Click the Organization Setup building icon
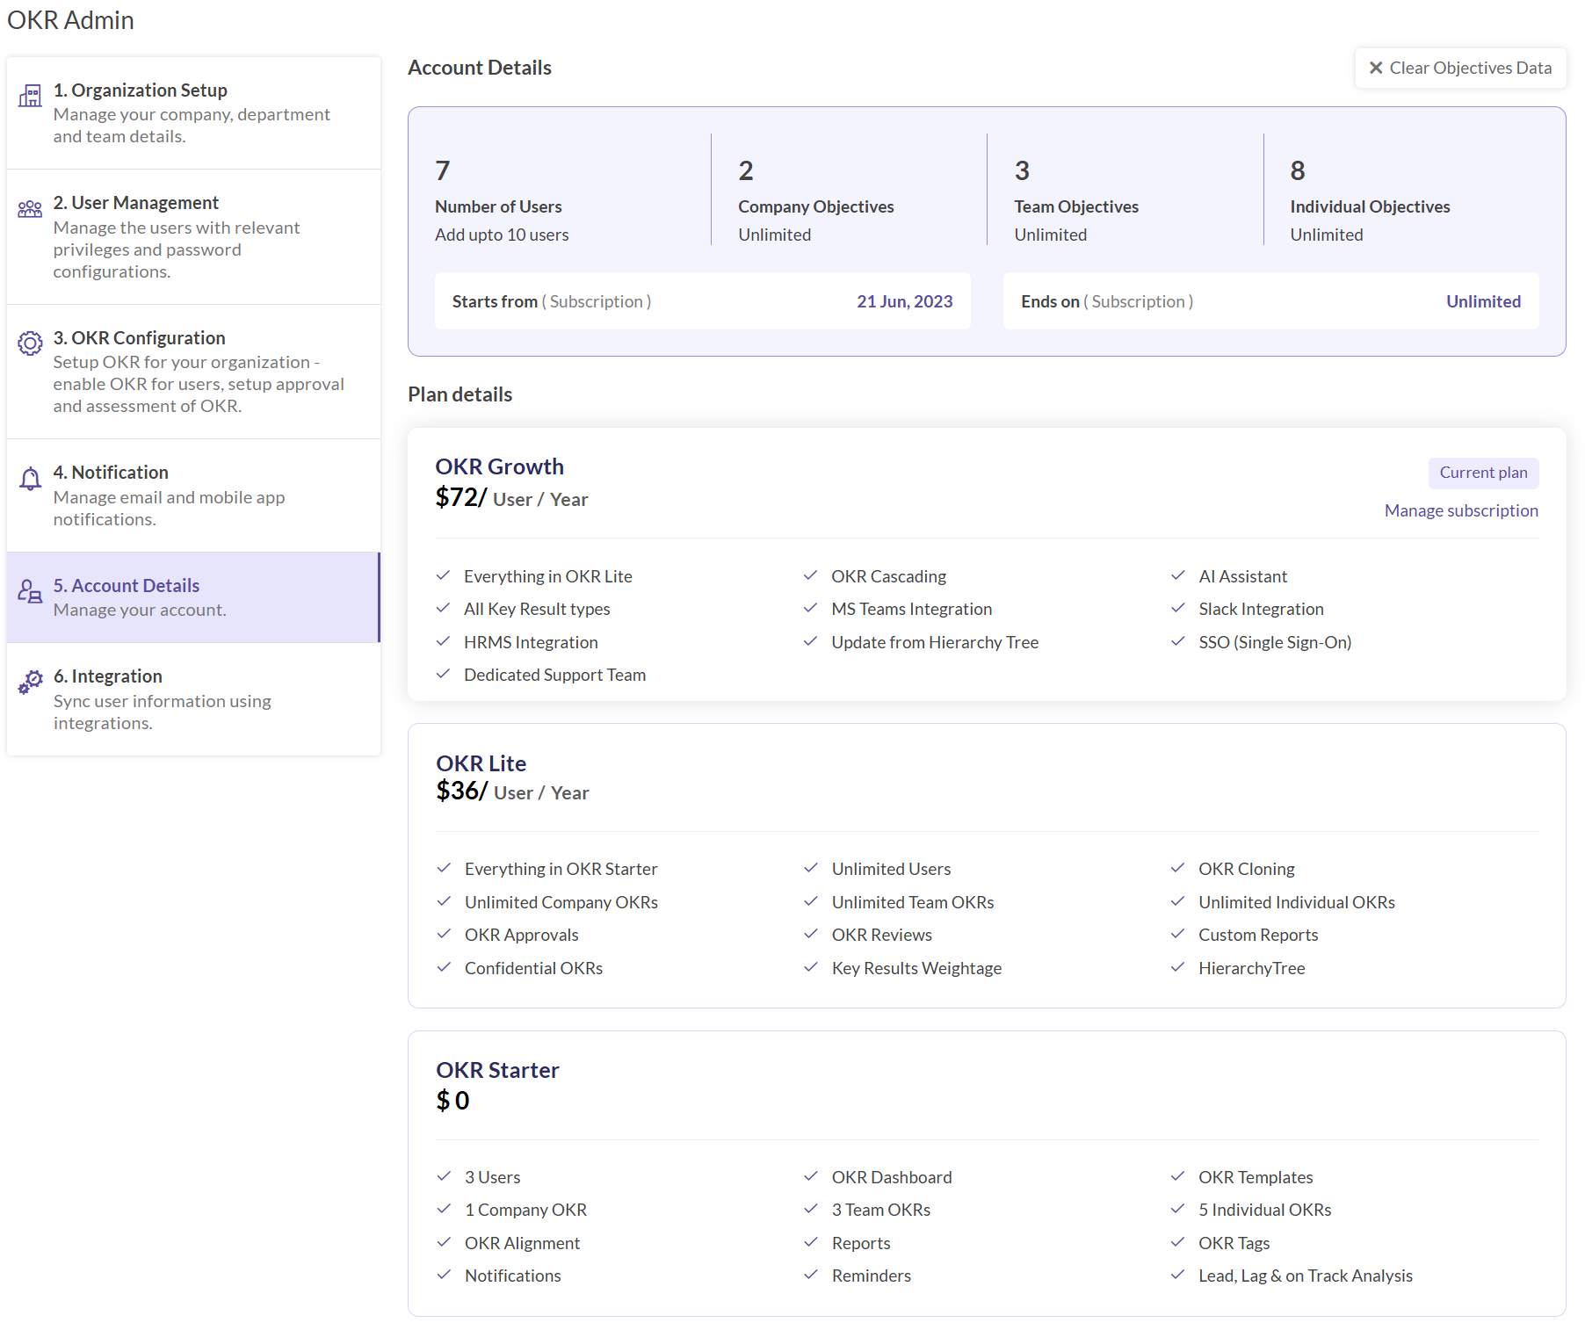Viewport: 1585px width, 1330px height. [x=30, y=96]
